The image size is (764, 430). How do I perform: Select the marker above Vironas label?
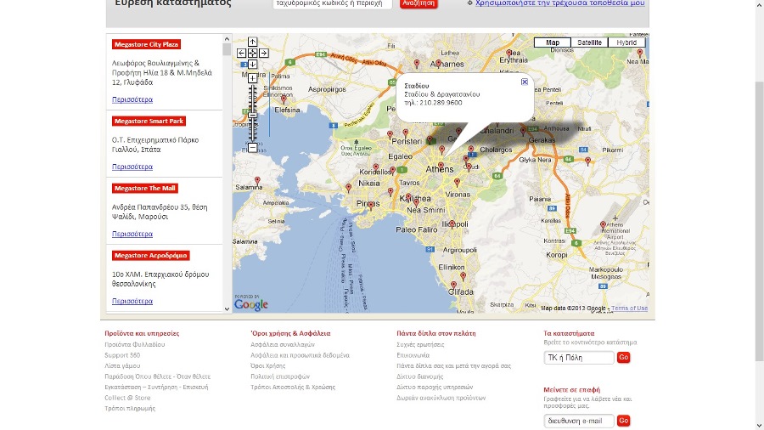(x=457, y=183)
